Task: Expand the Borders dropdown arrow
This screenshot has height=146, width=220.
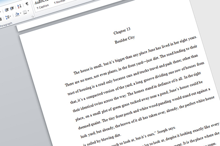Action: [28, 11]
